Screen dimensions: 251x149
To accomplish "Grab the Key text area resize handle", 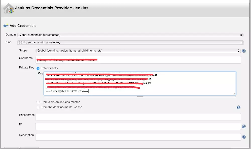I will (x=234, y=93).
